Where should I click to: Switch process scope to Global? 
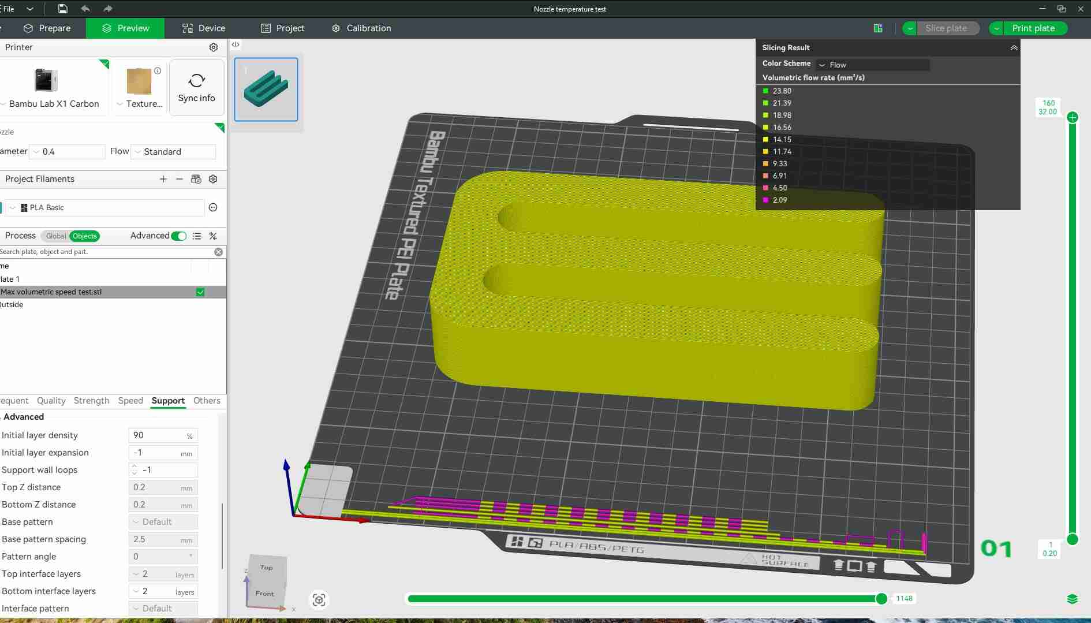pyautogui.click(x=56, y=236)
